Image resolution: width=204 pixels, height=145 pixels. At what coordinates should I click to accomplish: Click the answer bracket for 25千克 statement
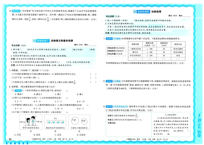pyautogui.click(x=93, y=78)
